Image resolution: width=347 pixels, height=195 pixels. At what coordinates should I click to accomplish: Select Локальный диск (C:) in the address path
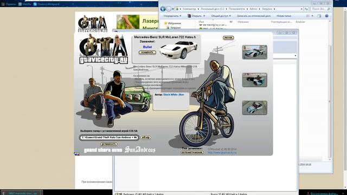pos(212,9)
